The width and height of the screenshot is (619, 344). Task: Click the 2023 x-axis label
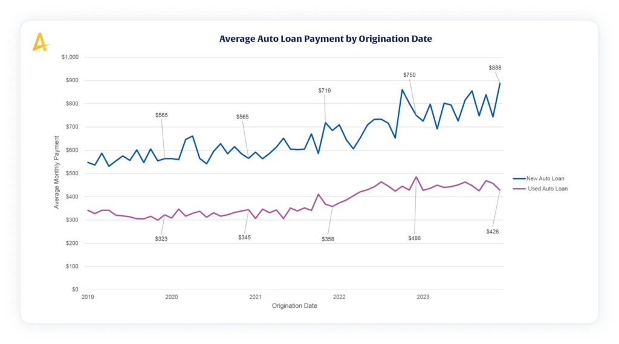tap(423, 297)
